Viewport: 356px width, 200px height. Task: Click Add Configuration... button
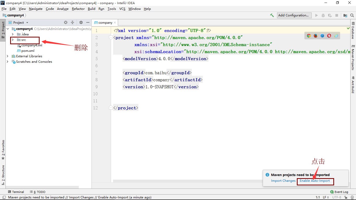pos(294,15)
